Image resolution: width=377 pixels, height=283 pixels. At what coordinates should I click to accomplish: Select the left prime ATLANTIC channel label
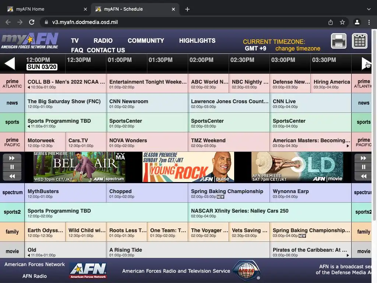pyautogui.click(x=12, y=84)
